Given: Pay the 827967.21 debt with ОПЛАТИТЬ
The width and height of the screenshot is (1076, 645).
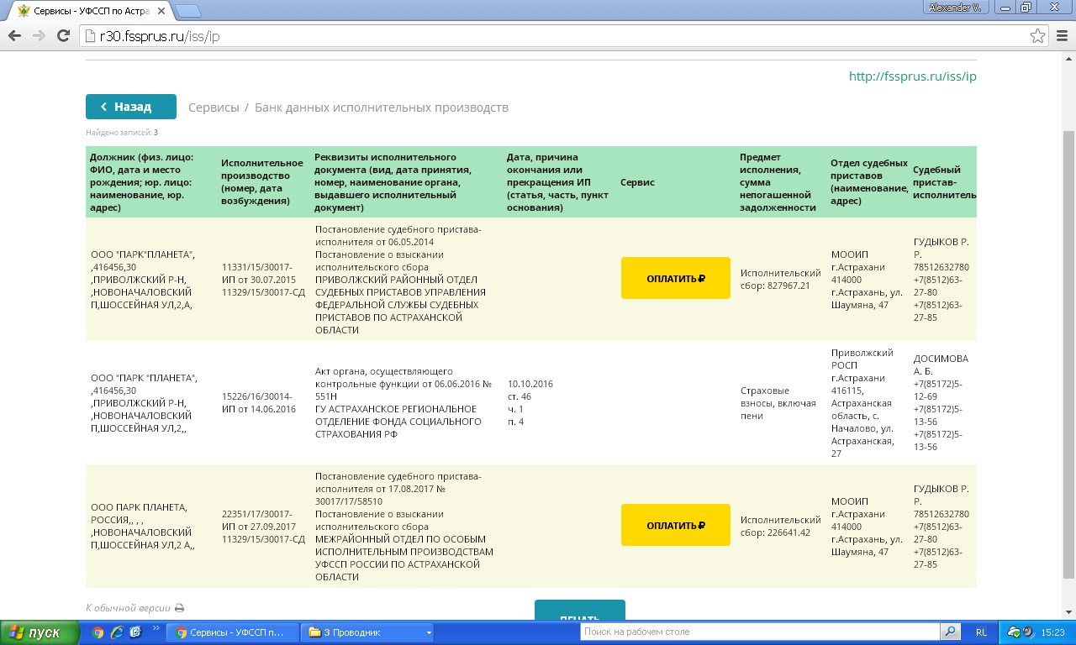Looking at the screenshot, I should tap(675, 278).
